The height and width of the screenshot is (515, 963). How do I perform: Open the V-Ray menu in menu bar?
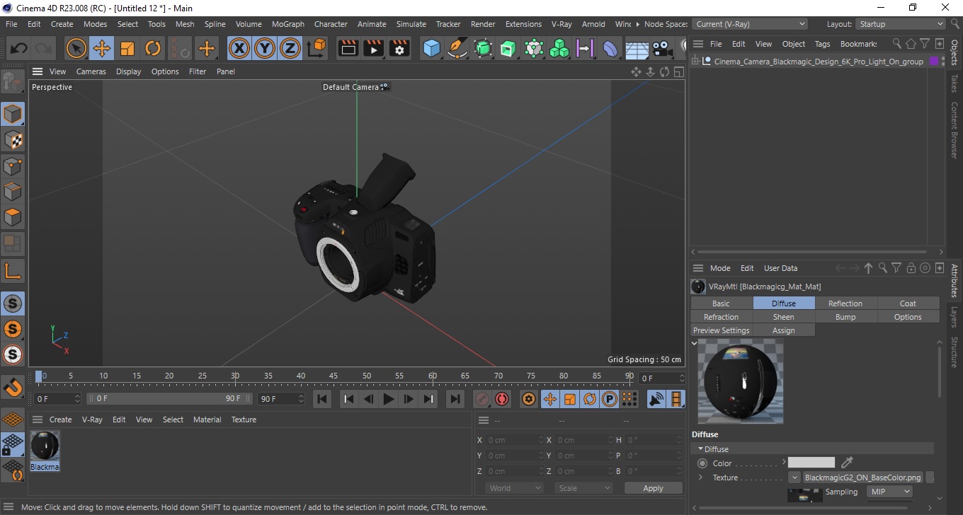(562, 24)
